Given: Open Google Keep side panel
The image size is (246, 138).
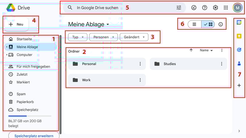Looking at the screenshot, I should 239,36.
